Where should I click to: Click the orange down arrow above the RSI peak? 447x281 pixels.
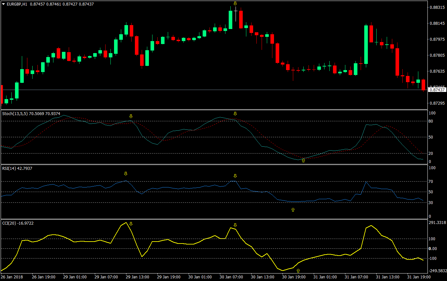pyautogui.click(x=126, y=174)
